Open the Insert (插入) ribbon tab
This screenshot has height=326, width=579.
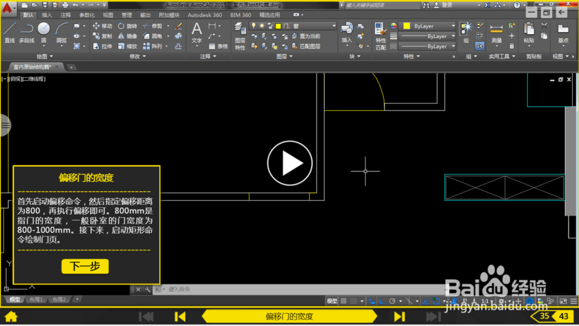coord(47,15)
